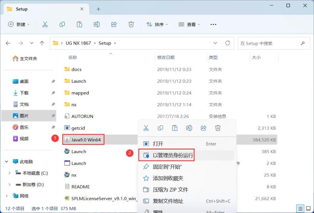This screenshot has width=314, height=213.
Task: Select the SPLMLicenseServer_v9.1.0_win file
Action: coord(101,198)
